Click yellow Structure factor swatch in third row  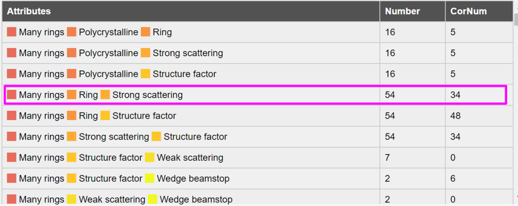point(146,74)
